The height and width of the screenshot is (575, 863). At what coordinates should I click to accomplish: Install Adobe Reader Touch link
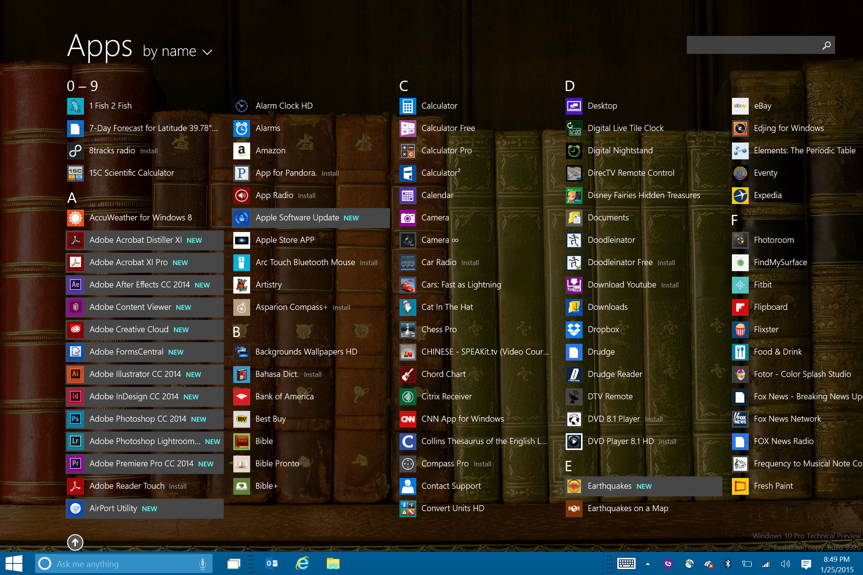(x=177, y=486)
